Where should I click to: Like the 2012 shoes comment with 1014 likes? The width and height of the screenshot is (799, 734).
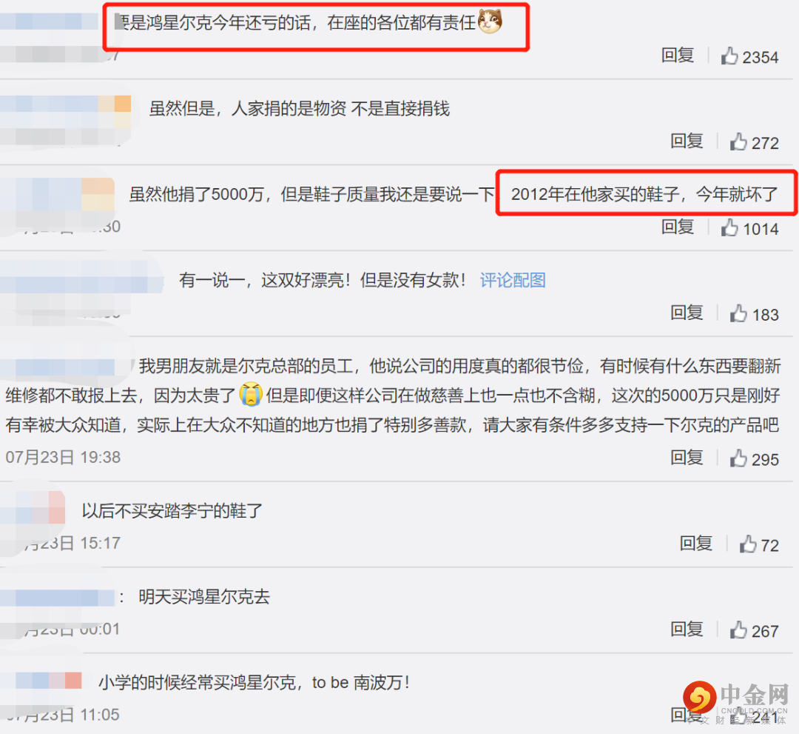729,227
